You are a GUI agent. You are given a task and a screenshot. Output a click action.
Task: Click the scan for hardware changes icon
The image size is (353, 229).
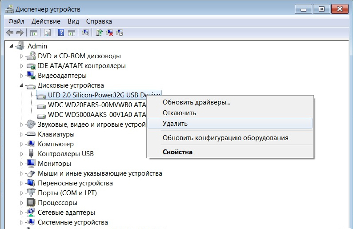[x=85, y=33]
